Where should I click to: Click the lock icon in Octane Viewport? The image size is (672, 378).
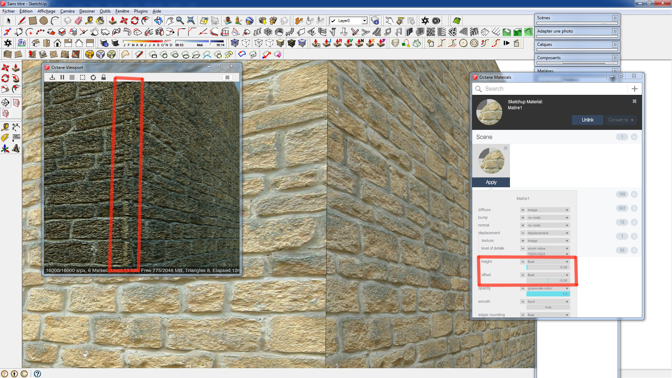[104, 77]
